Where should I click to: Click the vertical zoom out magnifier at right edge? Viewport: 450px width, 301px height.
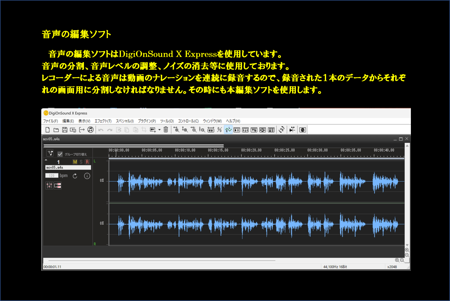[407, 255]
